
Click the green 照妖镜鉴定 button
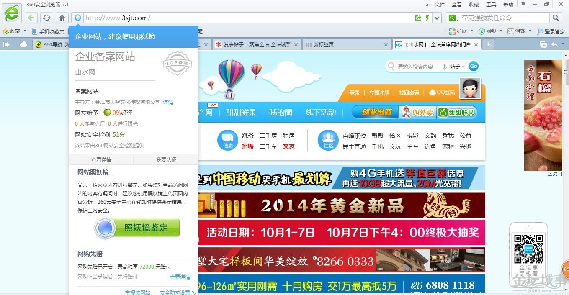(137, 228)
